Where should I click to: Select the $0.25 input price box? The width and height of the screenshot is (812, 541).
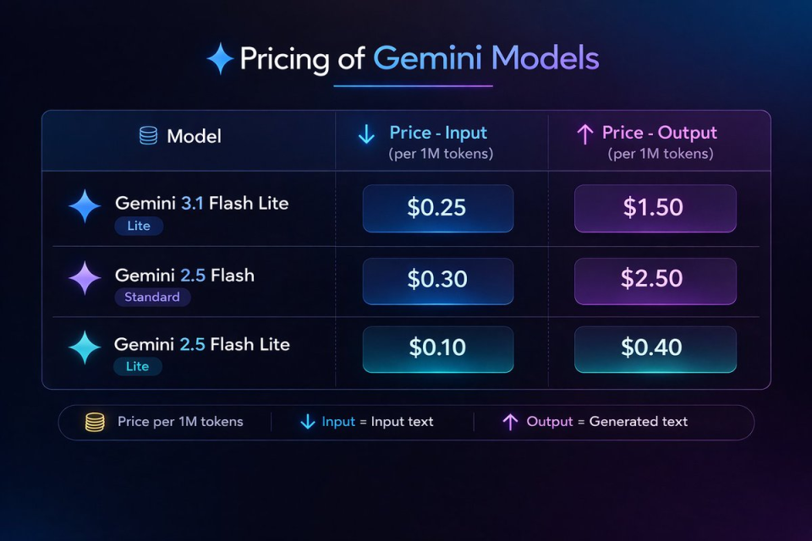tap(437, 209)
